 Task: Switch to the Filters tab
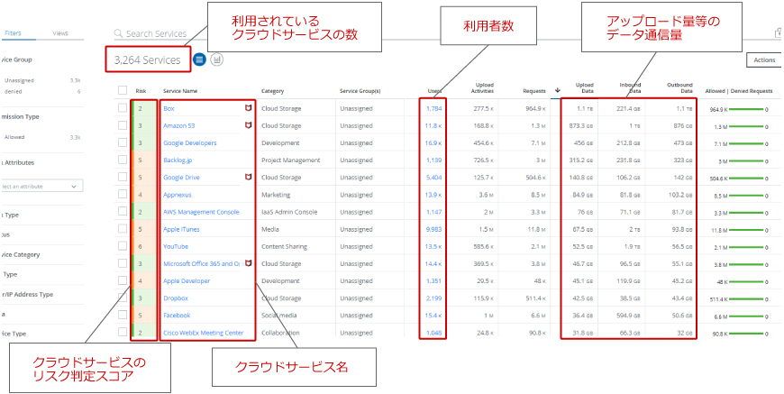click(x=13, y=33)
